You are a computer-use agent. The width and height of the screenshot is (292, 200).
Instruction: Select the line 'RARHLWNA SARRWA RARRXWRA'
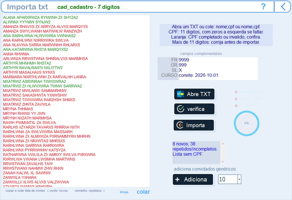point(34,145)
